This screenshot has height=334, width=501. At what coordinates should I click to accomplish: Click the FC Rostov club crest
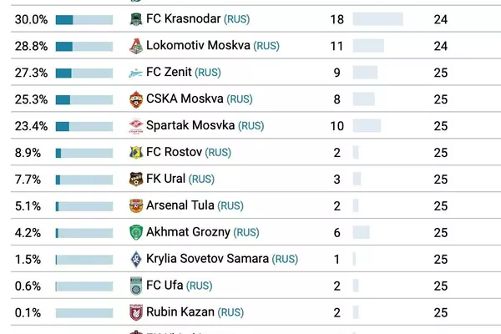(136, 153)
